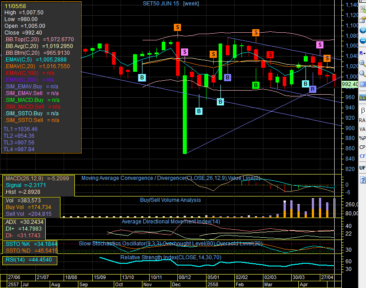Viewport: 366px width, 288px height.
Task: Click the beta β icon
Action: [x=363, y=110]
